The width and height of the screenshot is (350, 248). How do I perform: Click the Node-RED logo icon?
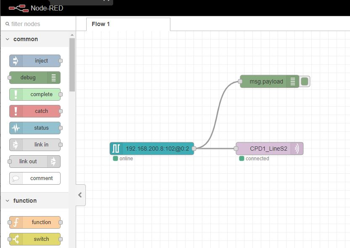click(18, 8)
